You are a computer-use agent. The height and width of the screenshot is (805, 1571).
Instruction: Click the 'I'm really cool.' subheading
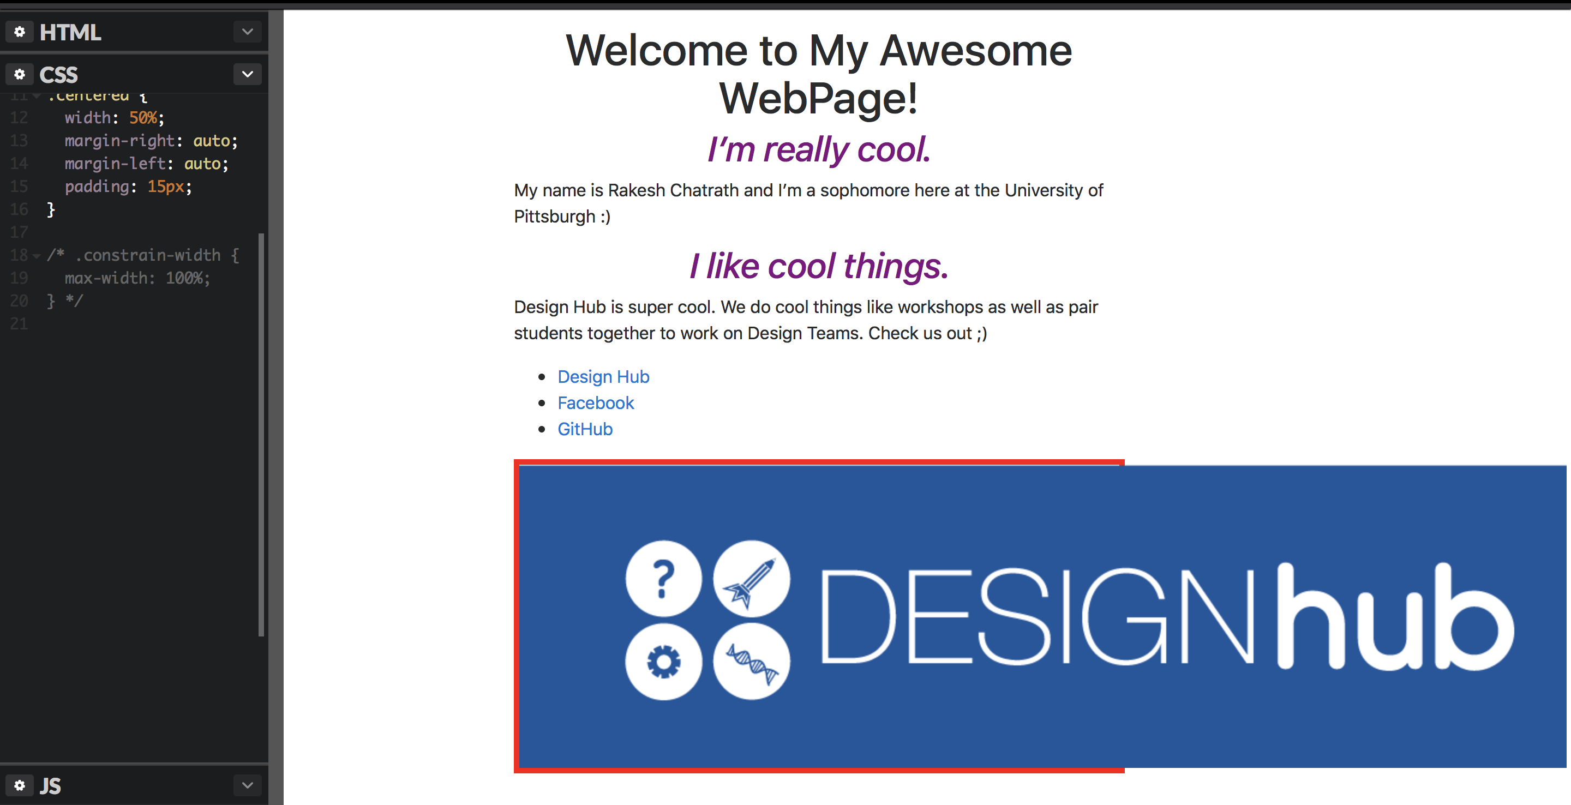pos(818,149)
